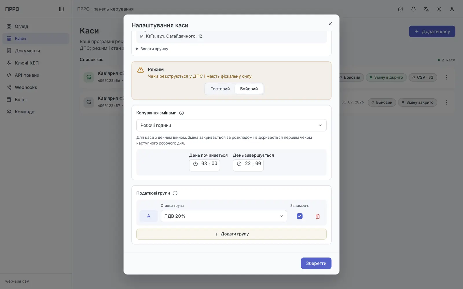This screenshot has height=289, width=463.
Task: Click 08:00 day start time field
Action: [205, 165]
